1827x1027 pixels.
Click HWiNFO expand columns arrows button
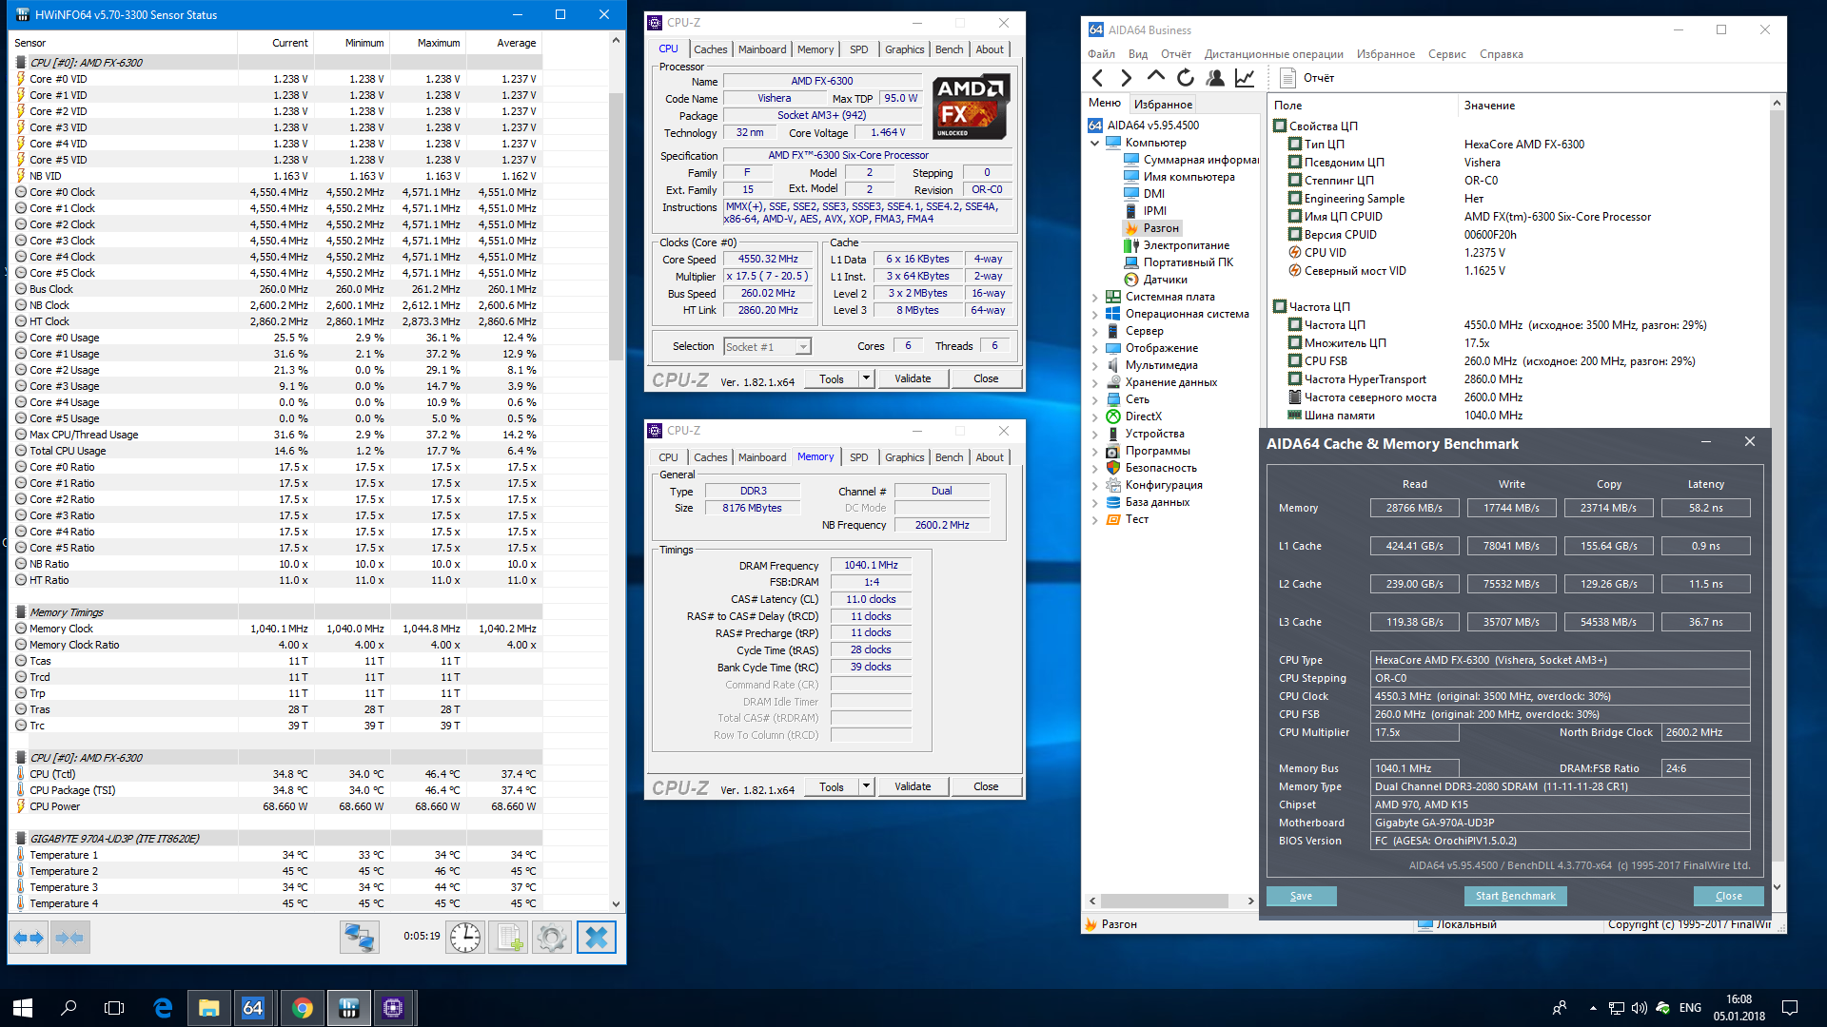click(x=29, y=938)
